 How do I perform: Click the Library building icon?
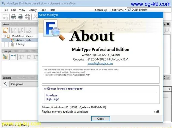coord(13,44)
